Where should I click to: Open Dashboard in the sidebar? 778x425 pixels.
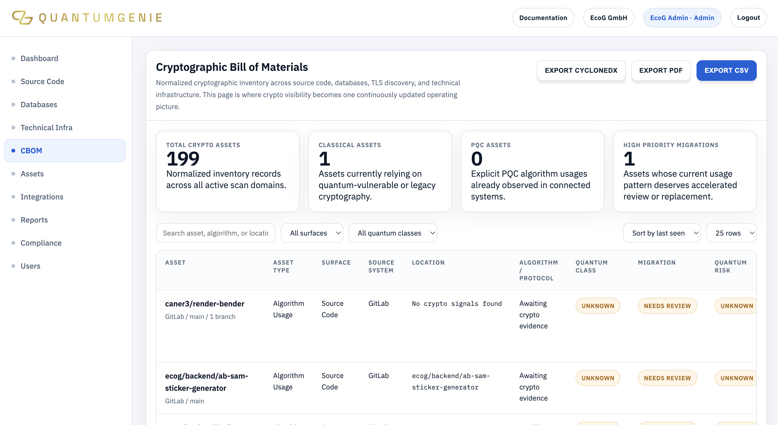tap(39, 58)
